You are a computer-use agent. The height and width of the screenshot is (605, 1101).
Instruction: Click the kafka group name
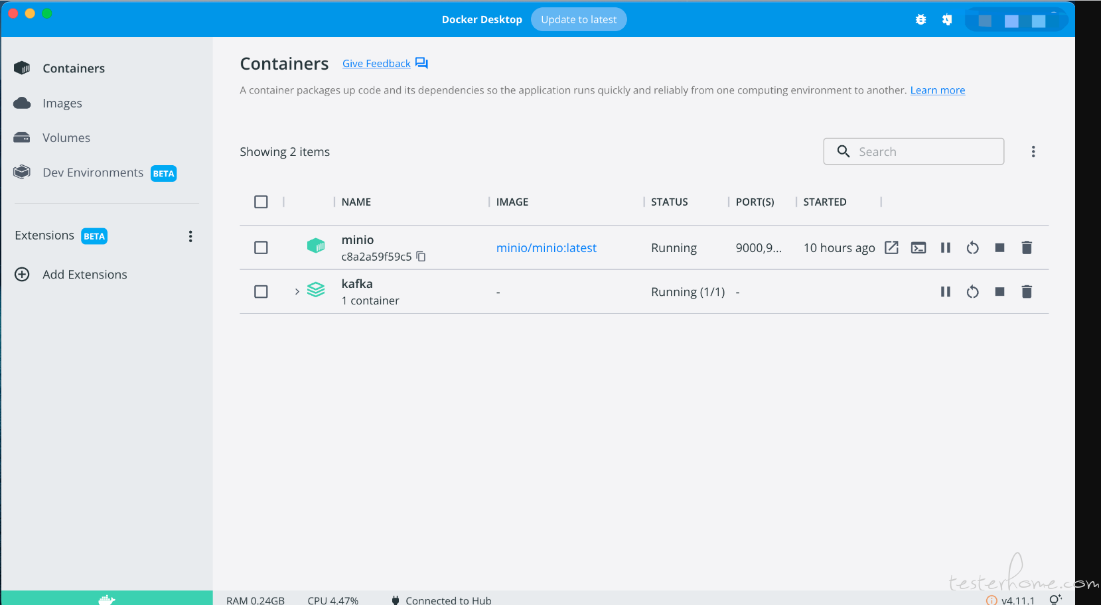(357, 283)
